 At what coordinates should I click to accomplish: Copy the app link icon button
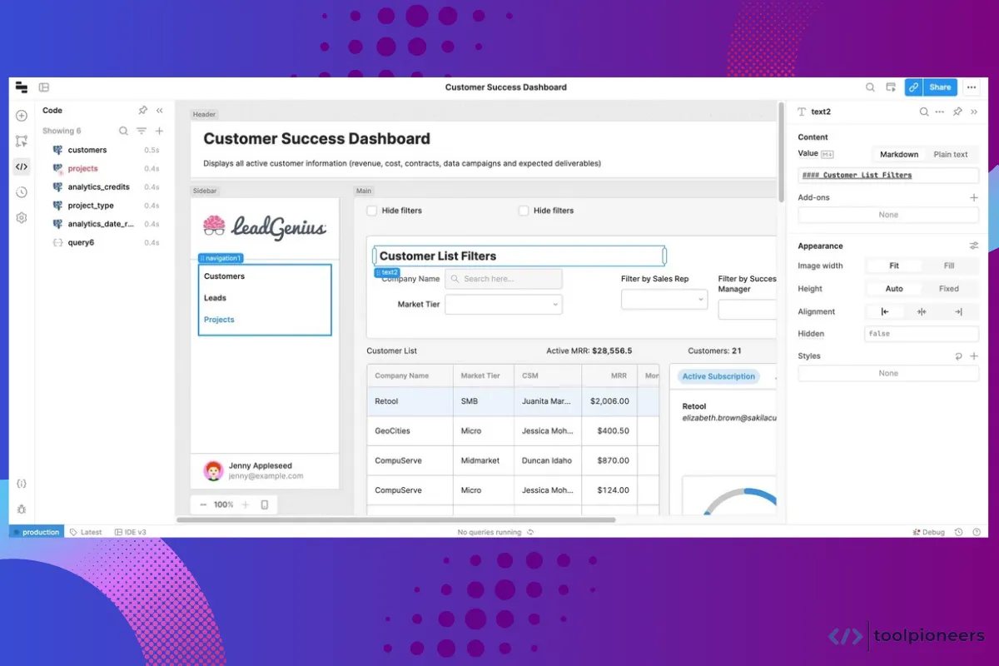pyautogui.click(x=913, y=87)
